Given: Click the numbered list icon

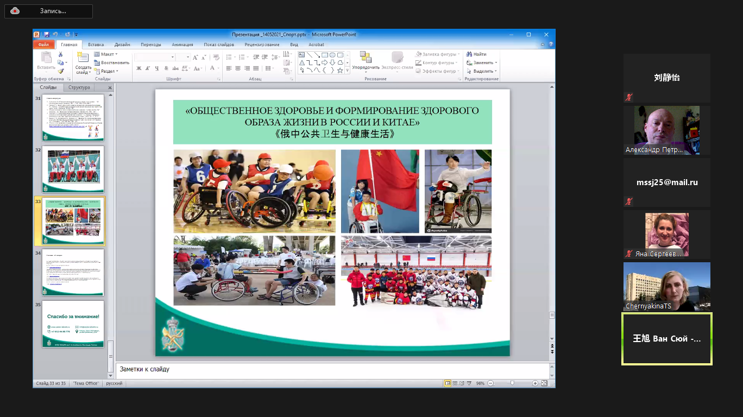Looking at the screenshot, I should (242, 57).
